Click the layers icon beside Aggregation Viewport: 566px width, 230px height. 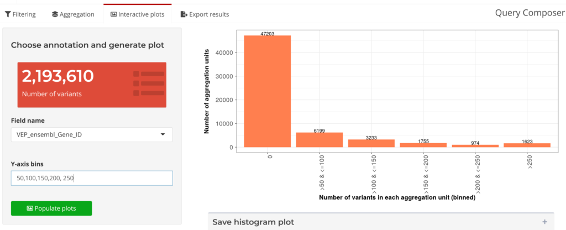coord(55,14)
